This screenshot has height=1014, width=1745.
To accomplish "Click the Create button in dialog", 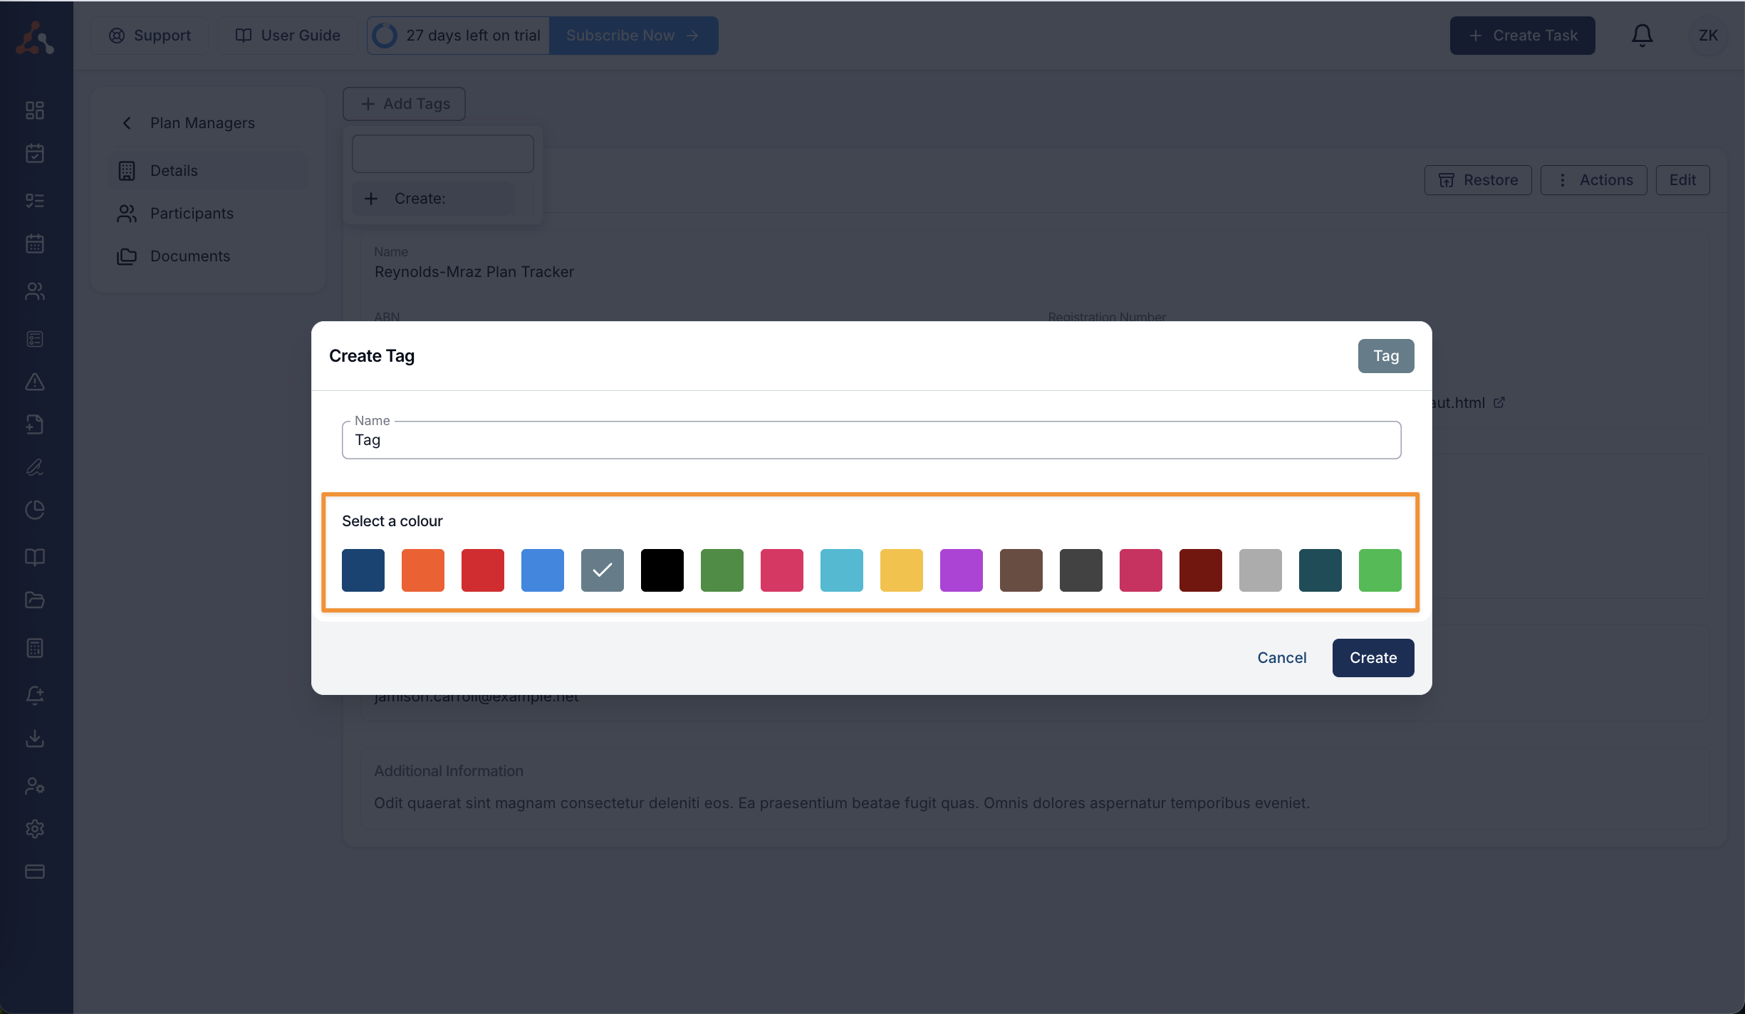I will point(1372,657).
